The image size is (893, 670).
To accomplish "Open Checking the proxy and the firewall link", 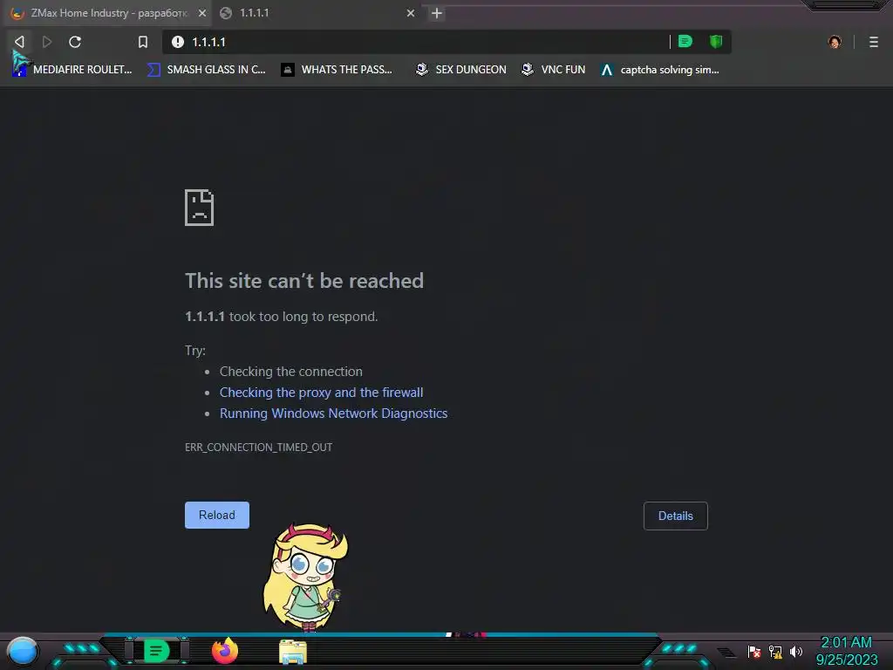I will pyautogui.click(x=321, y=393).
